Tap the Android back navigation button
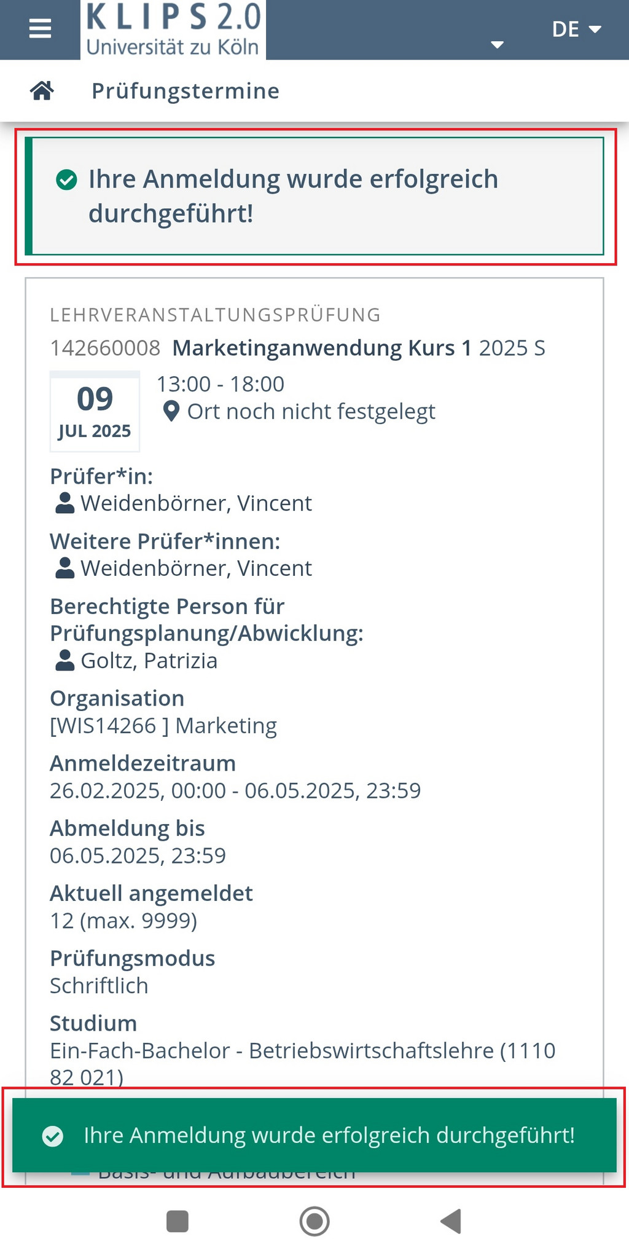Viewport: 629px width, 1258px height. 451,1221
